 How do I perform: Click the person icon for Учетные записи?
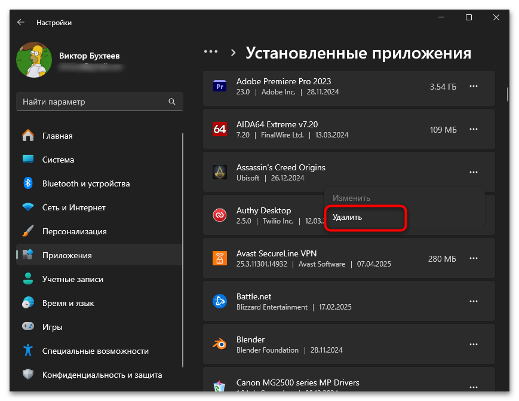coord(28,279)
